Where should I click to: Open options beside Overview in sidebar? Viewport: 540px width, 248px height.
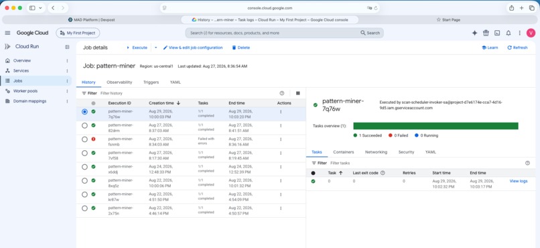67,60
